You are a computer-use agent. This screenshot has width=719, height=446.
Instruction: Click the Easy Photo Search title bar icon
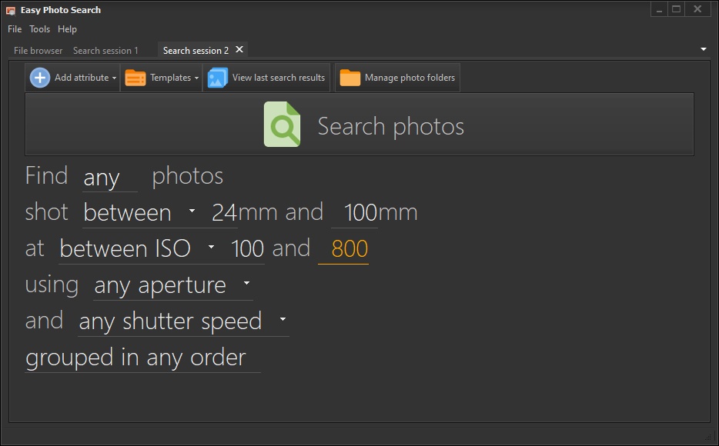[x=10, y=9]
